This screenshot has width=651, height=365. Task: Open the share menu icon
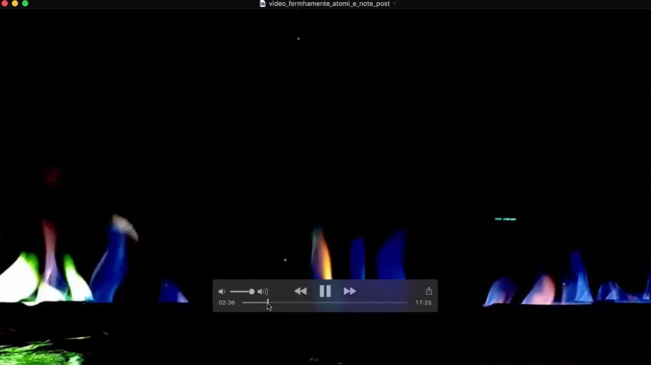pyautogui.click(x=428, y=291)
